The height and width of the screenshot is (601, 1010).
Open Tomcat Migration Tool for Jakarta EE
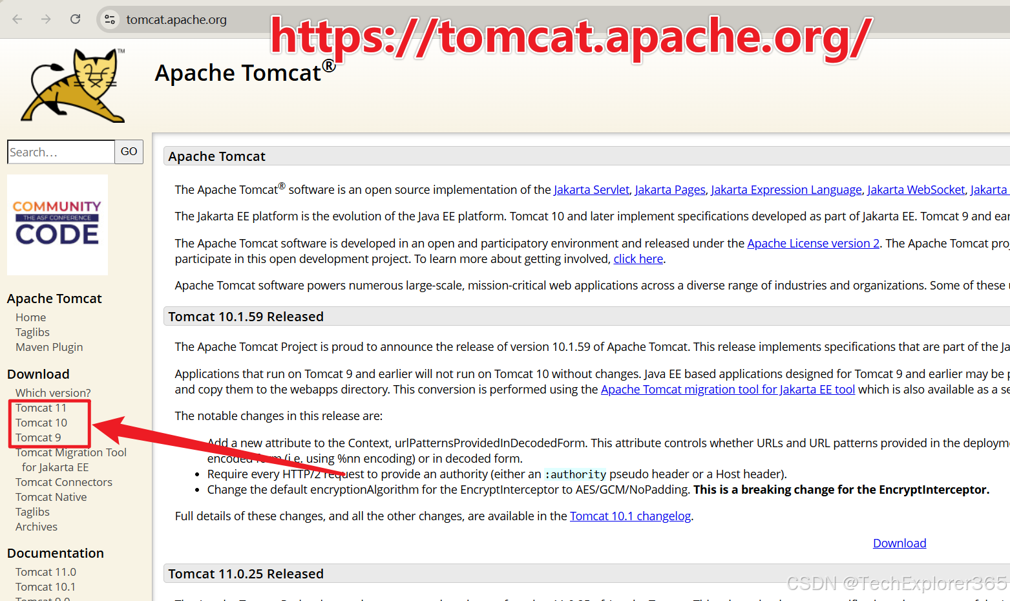(x=71, y=459)
